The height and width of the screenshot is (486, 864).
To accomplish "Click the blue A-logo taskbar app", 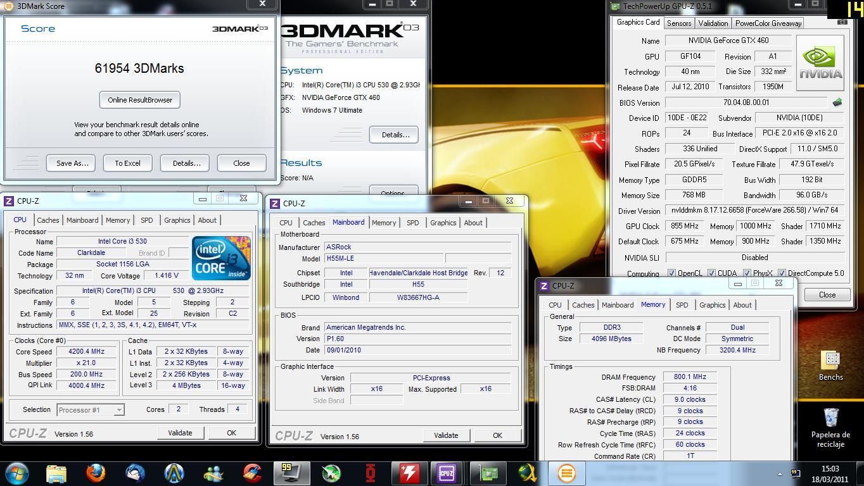I will [x=174, y=473].
